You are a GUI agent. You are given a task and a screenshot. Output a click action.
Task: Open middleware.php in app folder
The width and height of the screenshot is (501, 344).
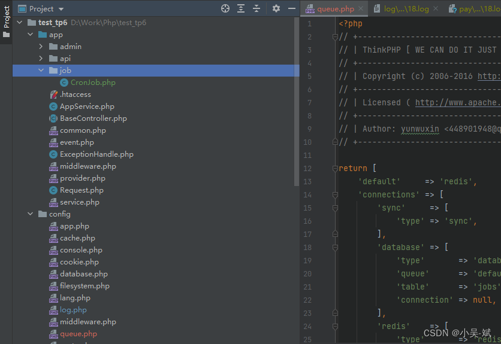click(x=88, y=166)
